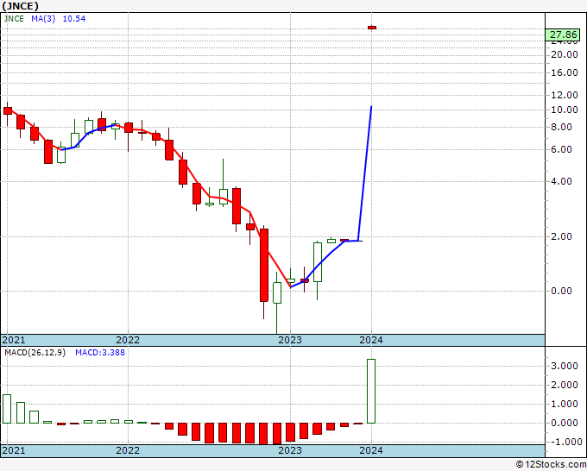
Task: Click the 1.000 MACD axis label
Action: click(x=565, y=404)
